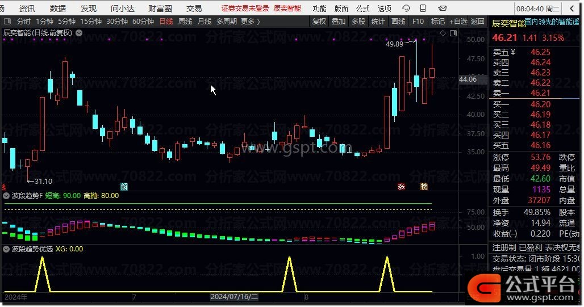The image size is (584, 307).
Task: Open the 多周期 multi-period view
Action: pos(227,22)
